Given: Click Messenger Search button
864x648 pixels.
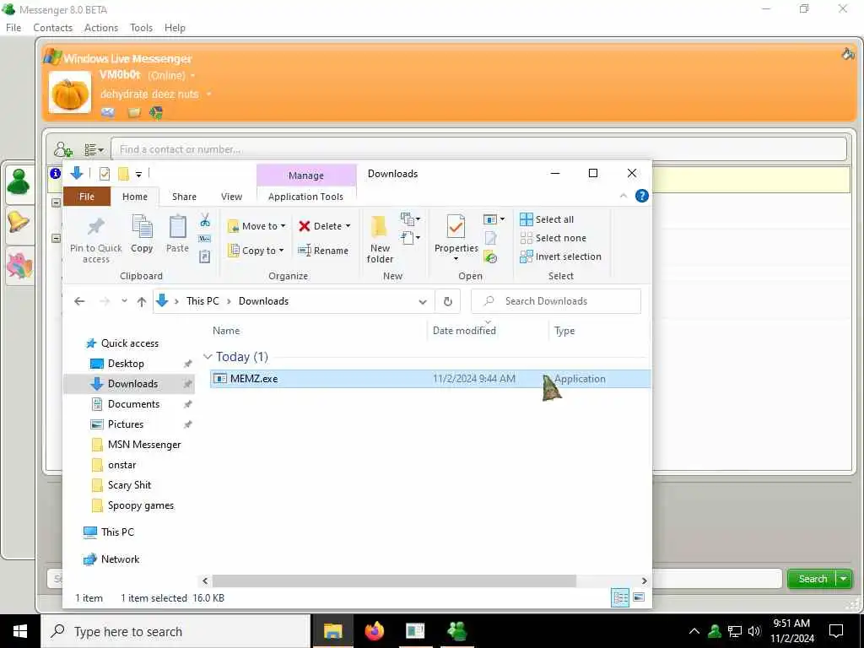Looking at the screenshot, I should click(x=813, y=579).
